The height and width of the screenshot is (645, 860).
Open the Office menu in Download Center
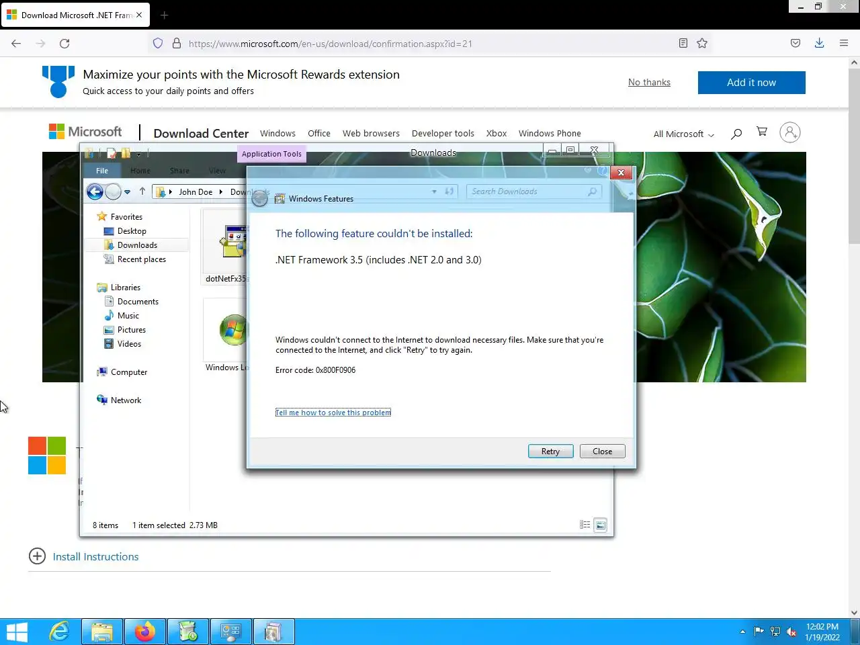coord(319,133)
